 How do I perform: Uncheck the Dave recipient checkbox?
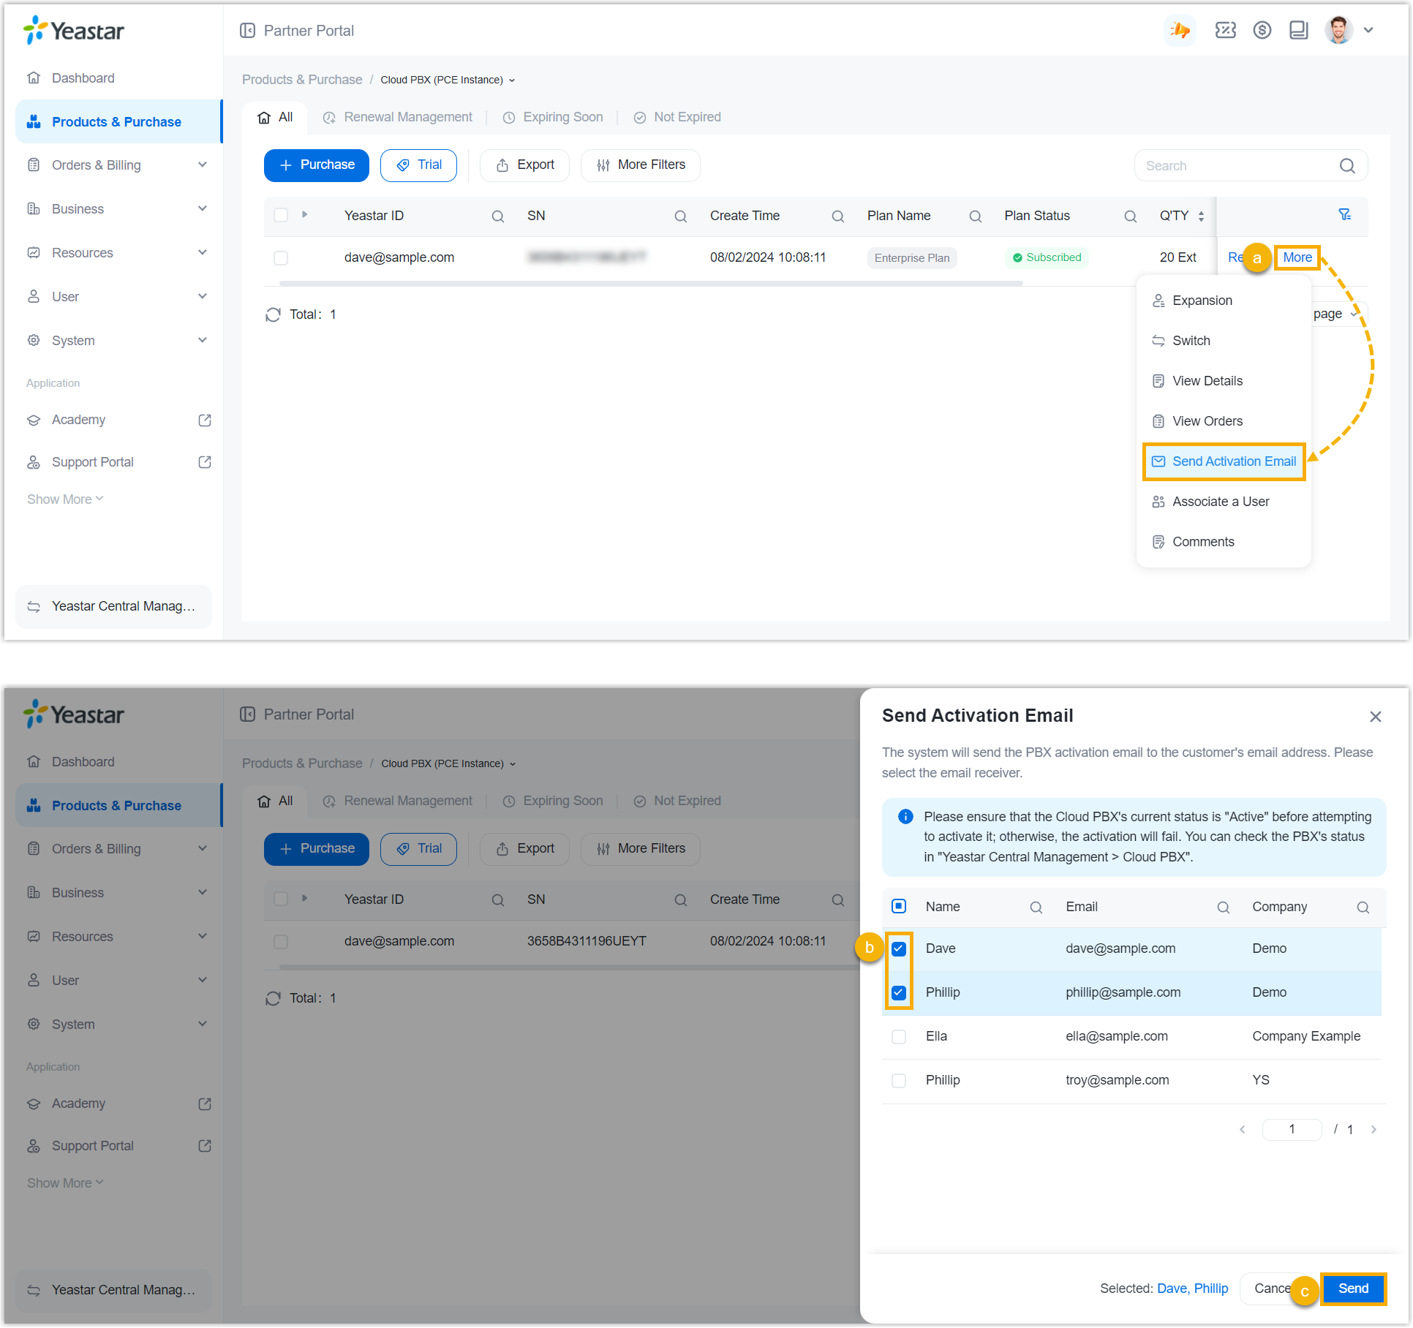[x=899, y=948]
